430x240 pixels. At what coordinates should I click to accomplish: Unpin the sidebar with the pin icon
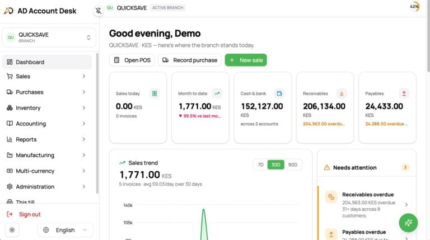(99, 11)
